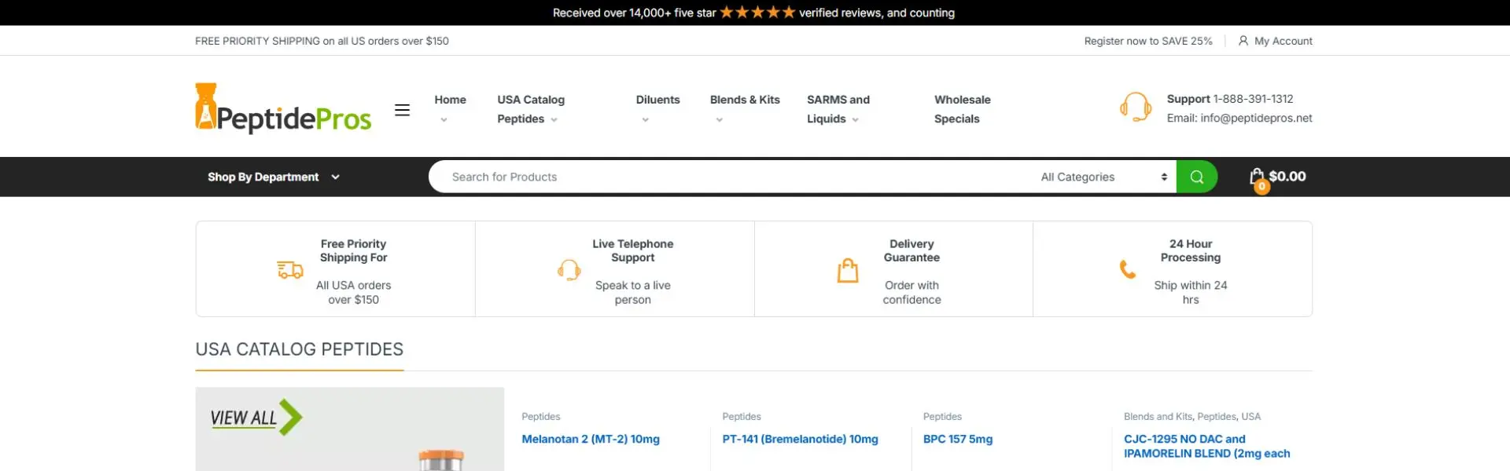Open CJC-1295 NO DAC and IPAMORELIN BLEND
Image resolution: width=1510 pixels, height=471 pixels.
pos(1206,446)
